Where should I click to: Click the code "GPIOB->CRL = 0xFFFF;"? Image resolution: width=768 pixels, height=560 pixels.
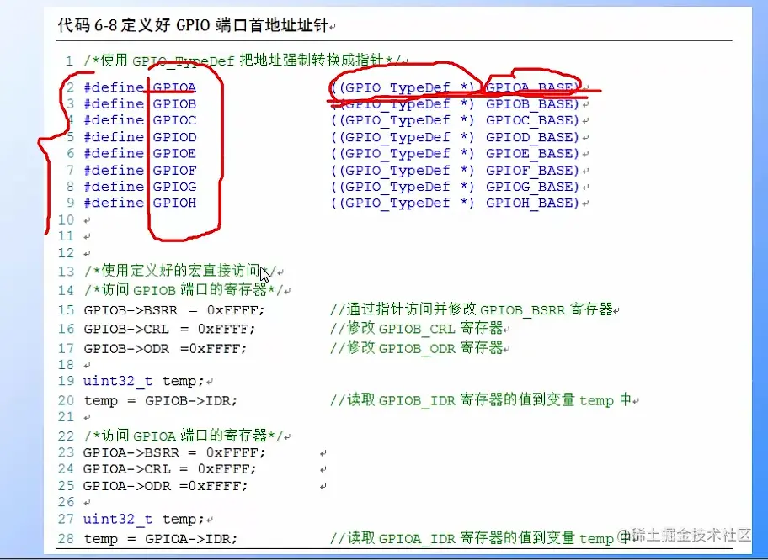coord(169,329)
